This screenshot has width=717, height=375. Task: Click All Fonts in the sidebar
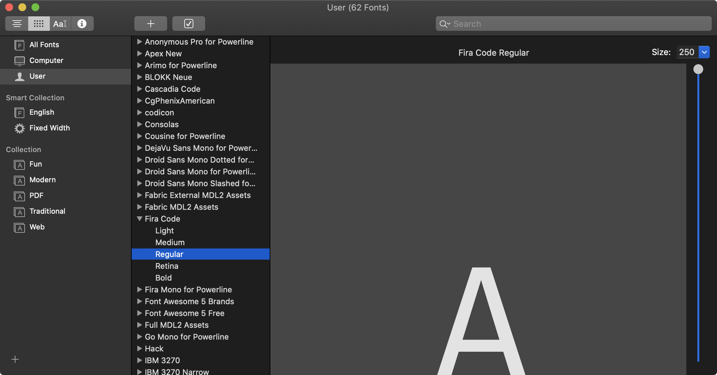[x=44, y=45]
